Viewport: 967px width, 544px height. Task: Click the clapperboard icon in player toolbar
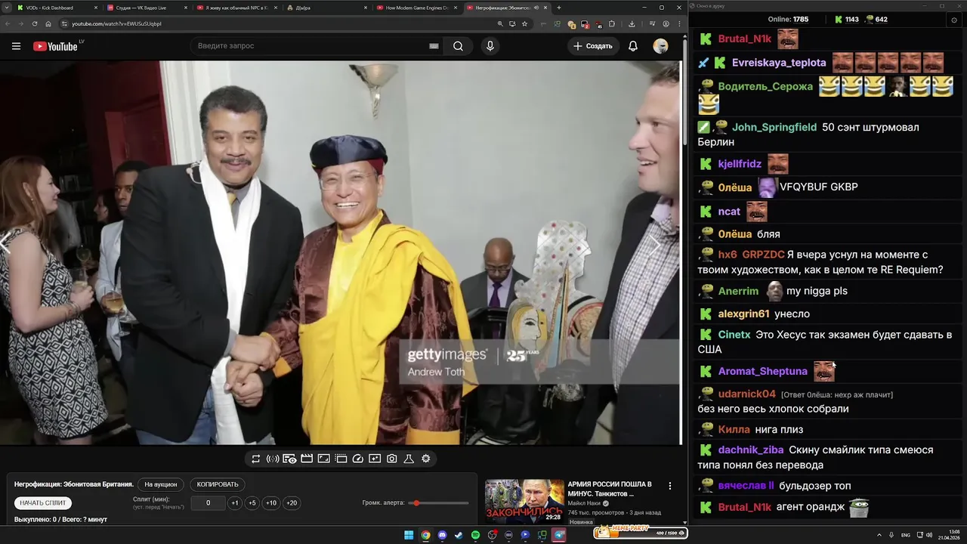tap(307, 459)
